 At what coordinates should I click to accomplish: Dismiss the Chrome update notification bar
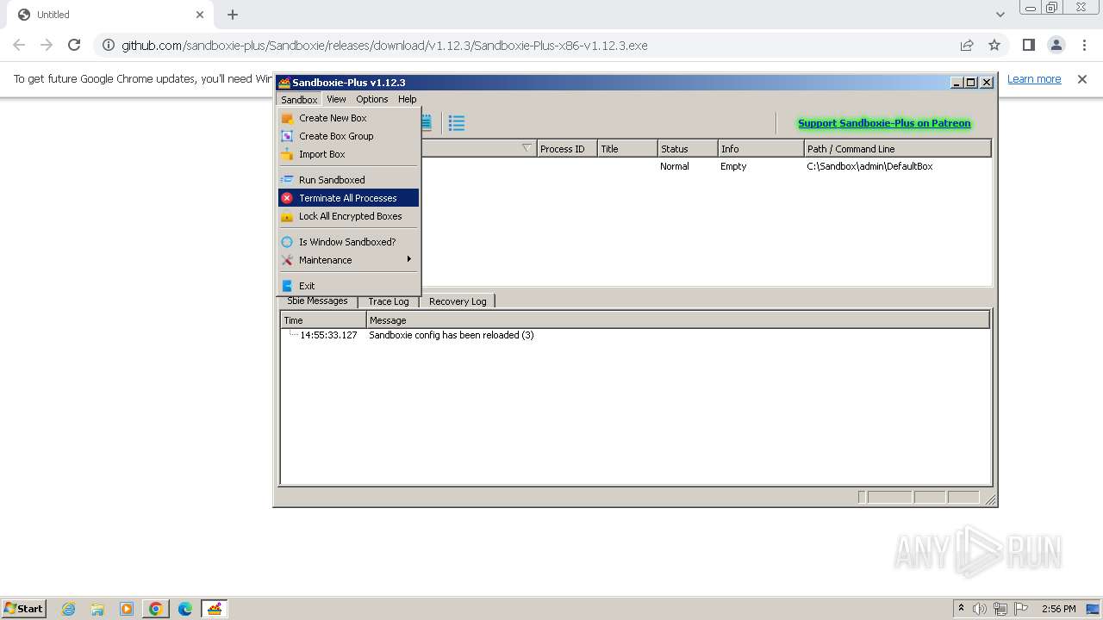[x=1082, y=79]
